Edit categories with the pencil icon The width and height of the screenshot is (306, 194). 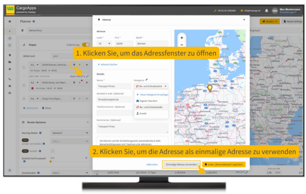coord(147,80)
